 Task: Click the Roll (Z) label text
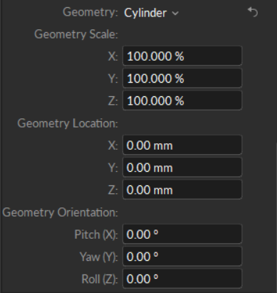click(x=100, y=279)
